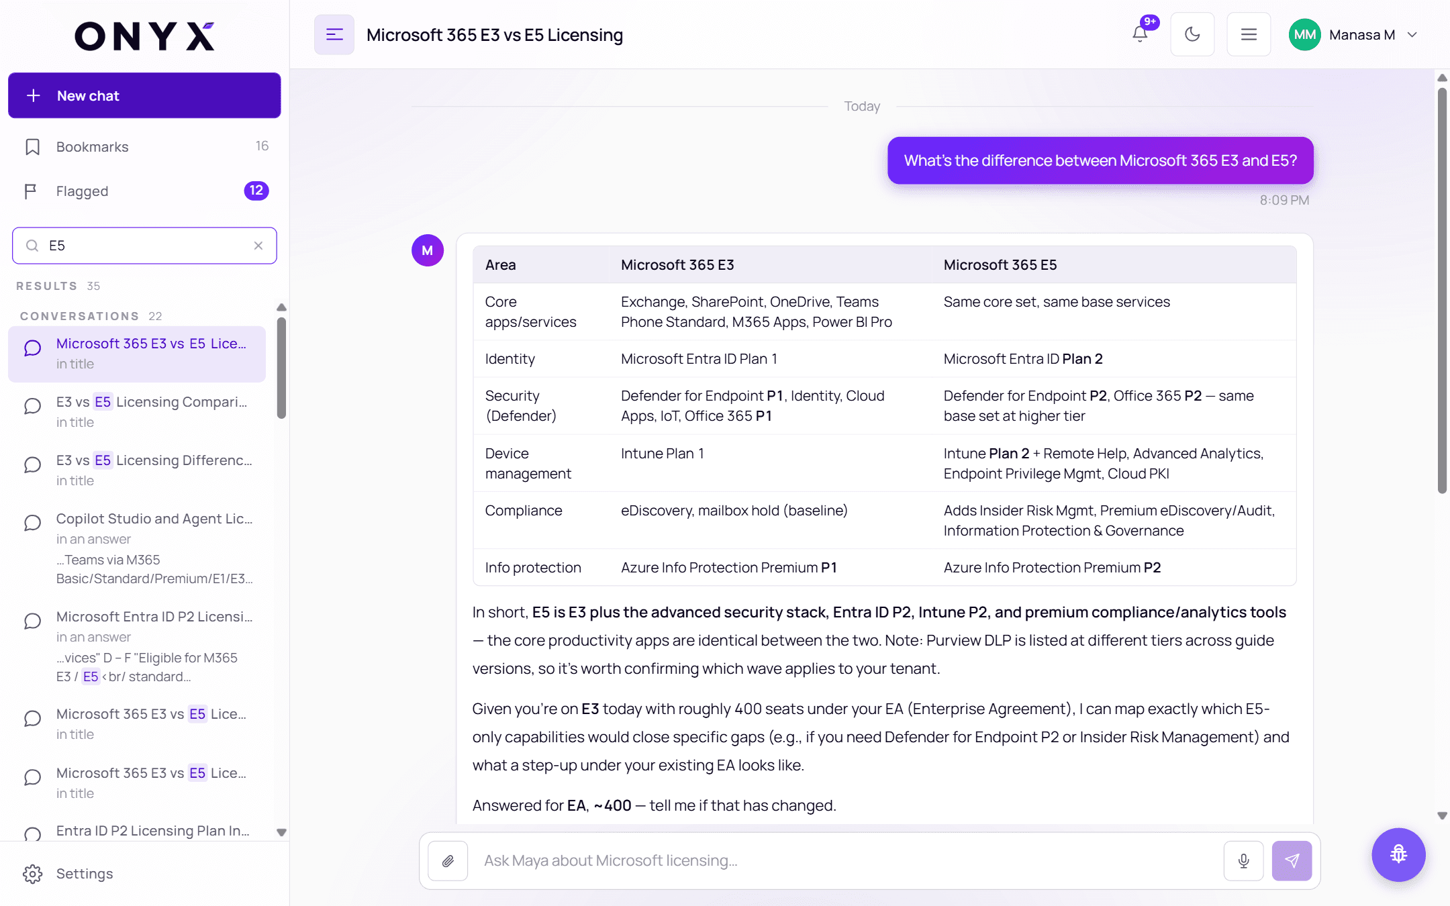Click the results list scroll-up arrow
This screenshot has width=1450, height=906.
coord(281,307)
